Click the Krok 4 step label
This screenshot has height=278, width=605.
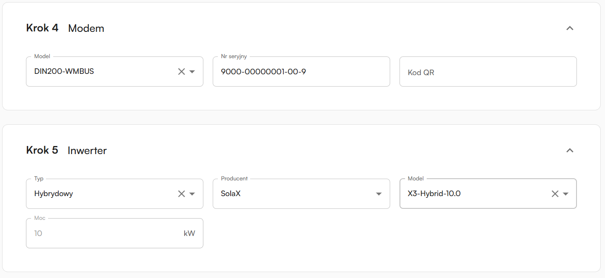pos(42,28)
